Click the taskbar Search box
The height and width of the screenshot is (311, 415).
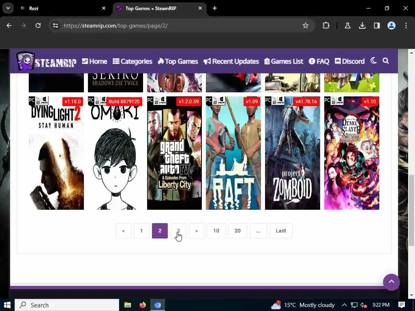pos(67,305)
